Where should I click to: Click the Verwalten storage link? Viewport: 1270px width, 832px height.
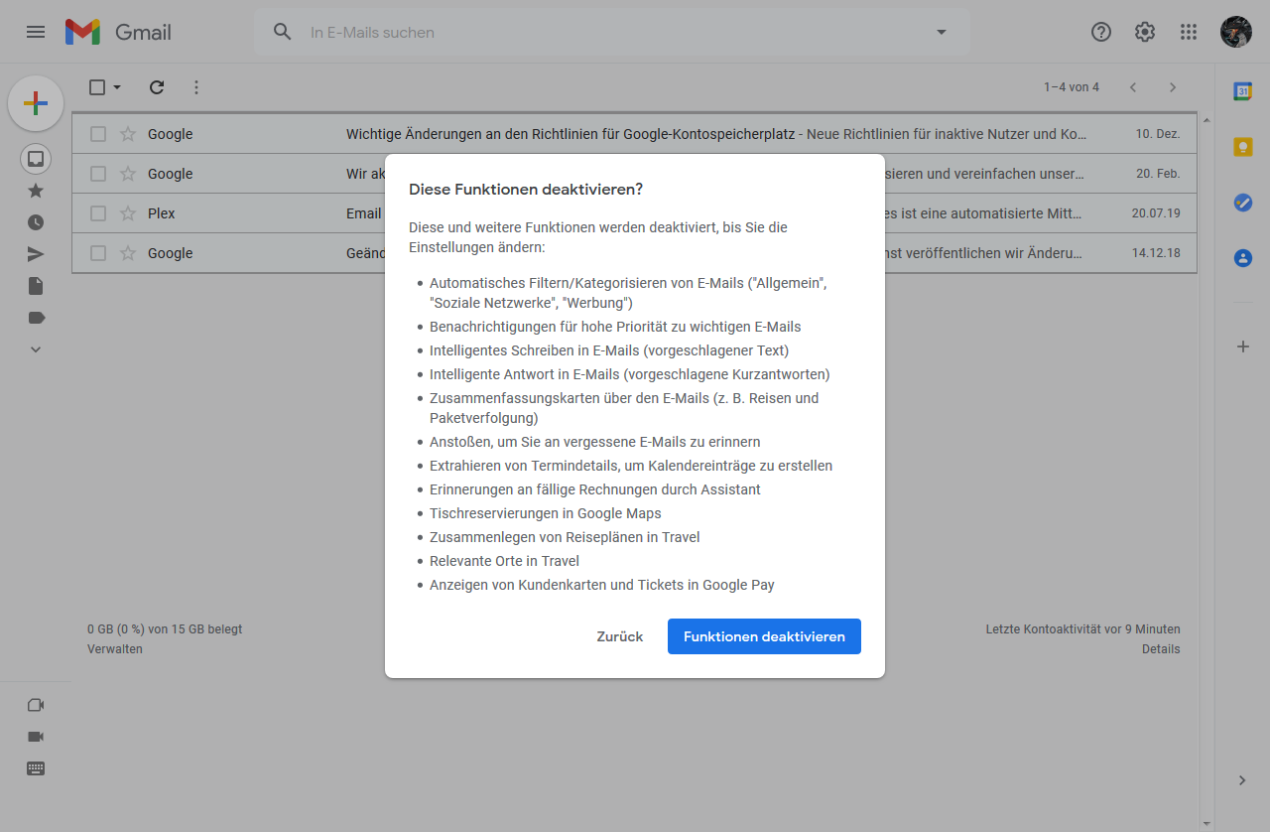[115, 649]
